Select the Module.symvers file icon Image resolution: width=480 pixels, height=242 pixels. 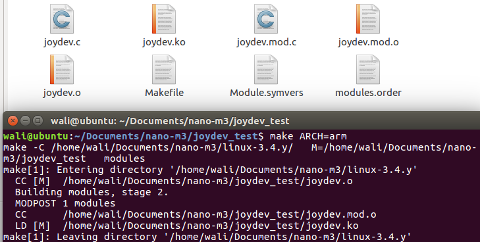tap(266, 69)
